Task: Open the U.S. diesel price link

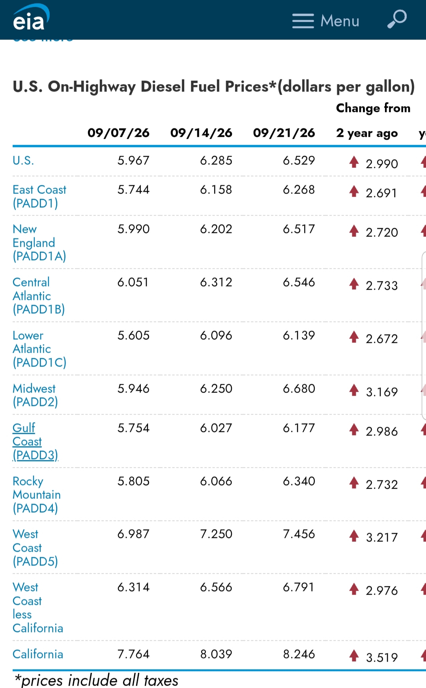Action: click(x=23, y=160)
